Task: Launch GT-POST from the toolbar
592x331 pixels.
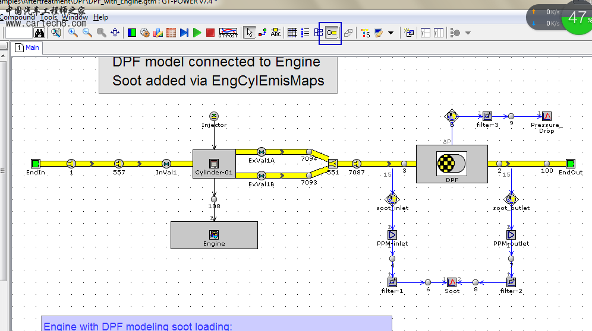Action: coord(228,33)
